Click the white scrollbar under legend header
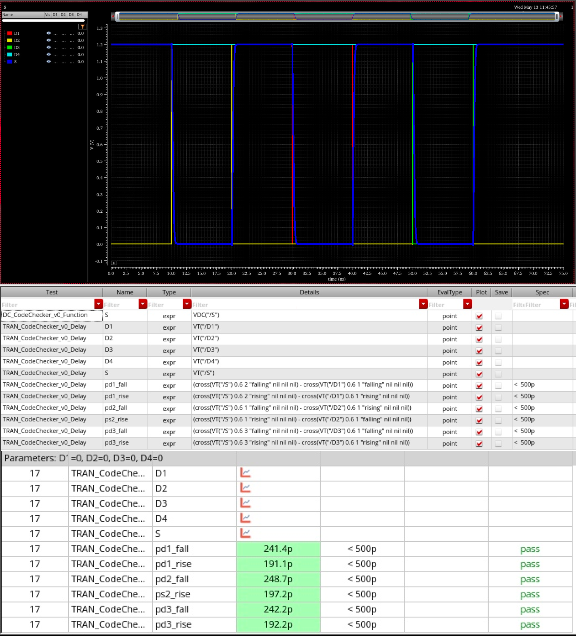The width and height of the screenshot is (576, 636). click(x=43, y=20)
